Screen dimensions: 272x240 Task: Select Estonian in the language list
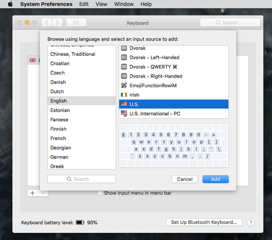coord(82,110)
